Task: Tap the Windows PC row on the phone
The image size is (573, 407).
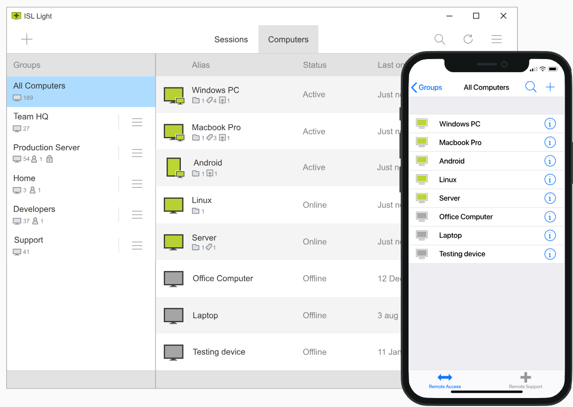Action: 487,124
